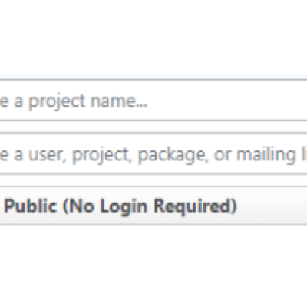Click the project name input field
The image size is (307, 307).
[153, 101]
